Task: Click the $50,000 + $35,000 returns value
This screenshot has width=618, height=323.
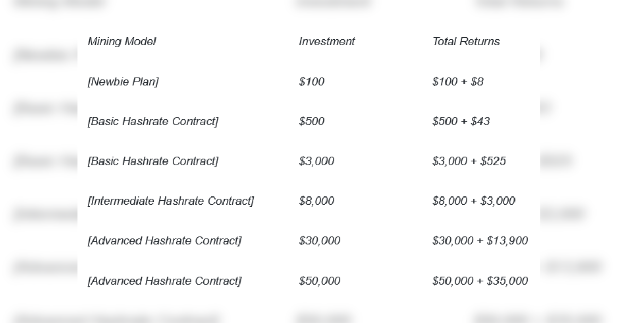Action: coord(480,281)
